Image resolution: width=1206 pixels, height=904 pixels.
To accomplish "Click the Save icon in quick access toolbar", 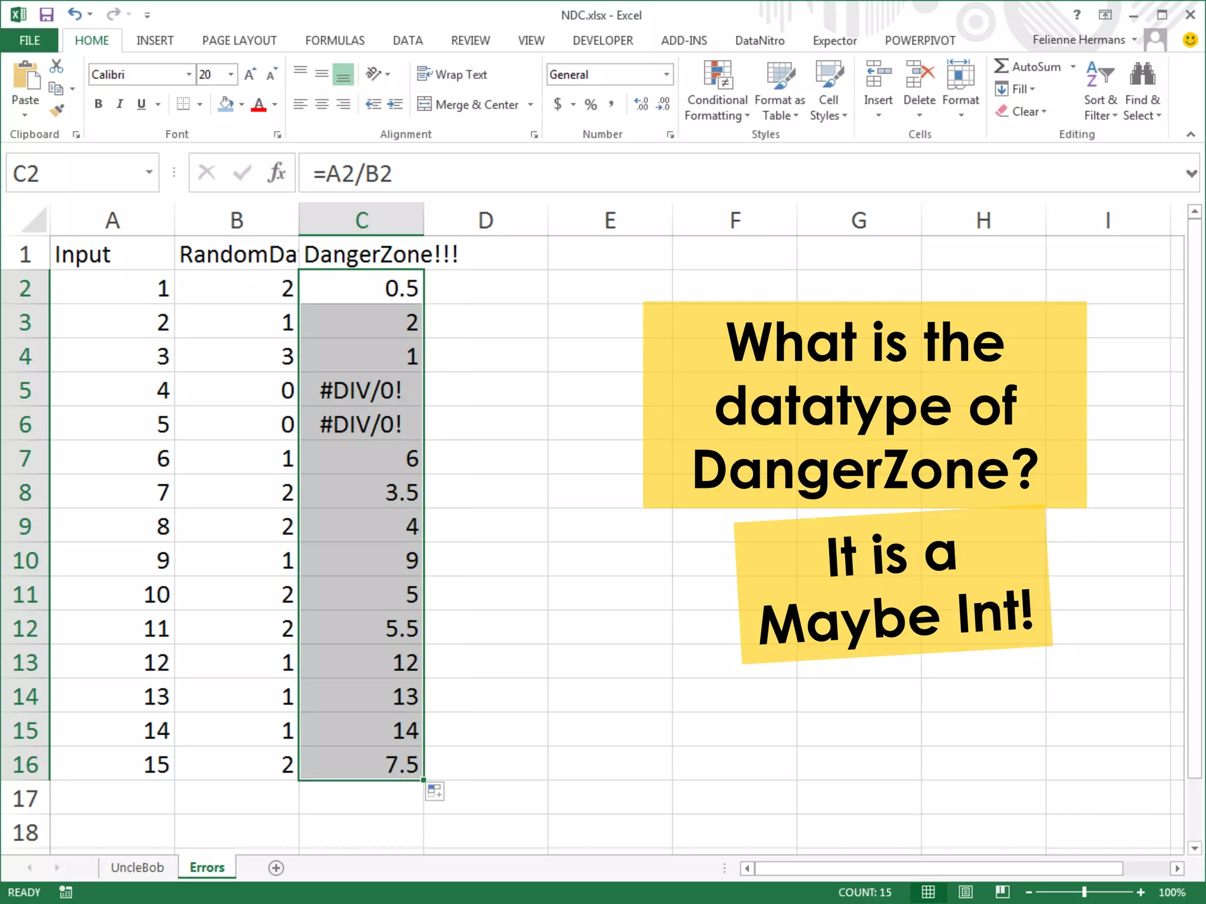I will click(46, 15).
